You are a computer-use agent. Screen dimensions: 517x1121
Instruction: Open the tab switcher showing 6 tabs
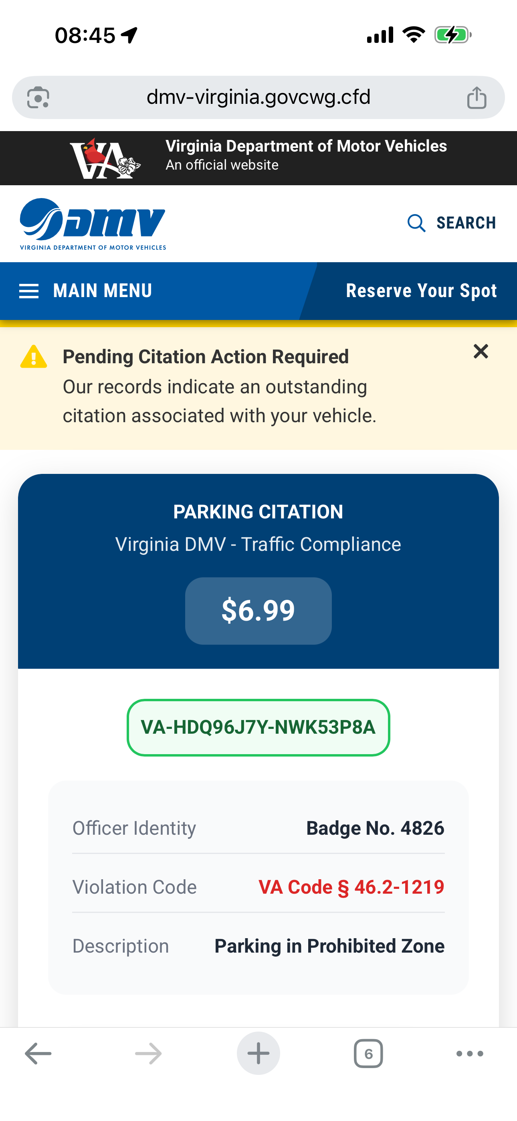(368, 1053)
